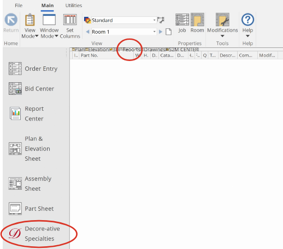The height and width of the screenshot is (249, 283).
Task: Switch to the Reports view tab
Action: (x=130, y=50)
